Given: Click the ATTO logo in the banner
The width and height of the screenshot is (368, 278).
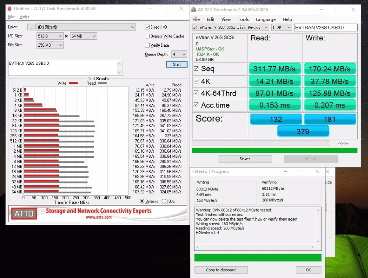Looking at the screenshot, I should (x=24, y=214).
